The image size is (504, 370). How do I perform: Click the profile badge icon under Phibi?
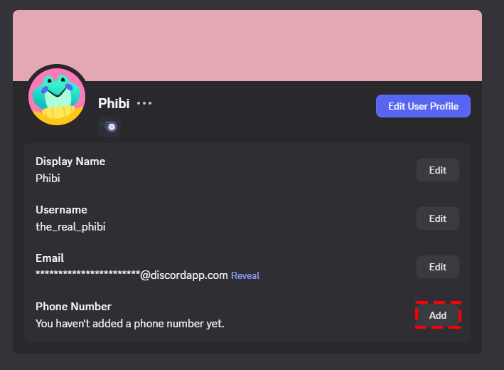pos(109,127)
